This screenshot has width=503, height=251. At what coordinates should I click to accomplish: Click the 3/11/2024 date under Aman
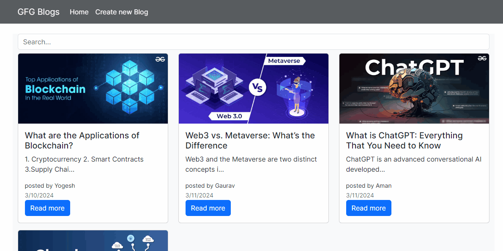[x=360, y=195]
